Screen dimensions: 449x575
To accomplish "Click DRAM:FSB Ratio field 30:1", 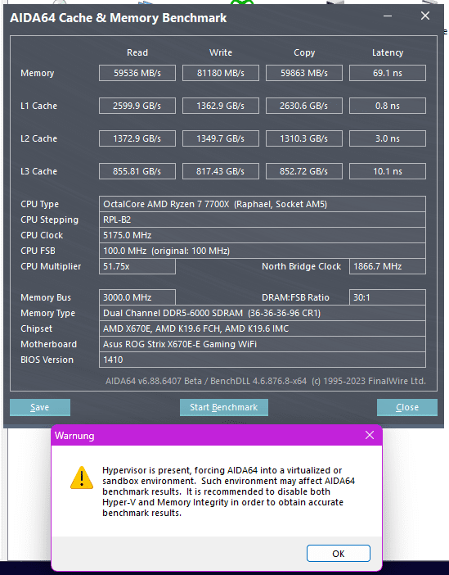I will [x=388, y=297].
